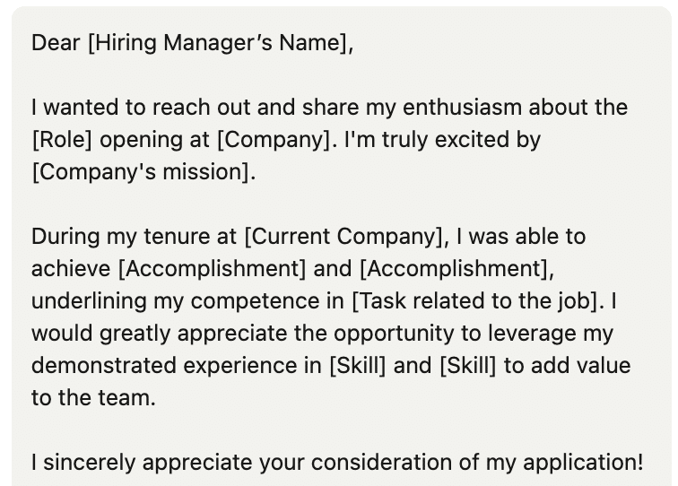
Task: Click the [Role] placeholder text
Action: [x=62, y=140]
